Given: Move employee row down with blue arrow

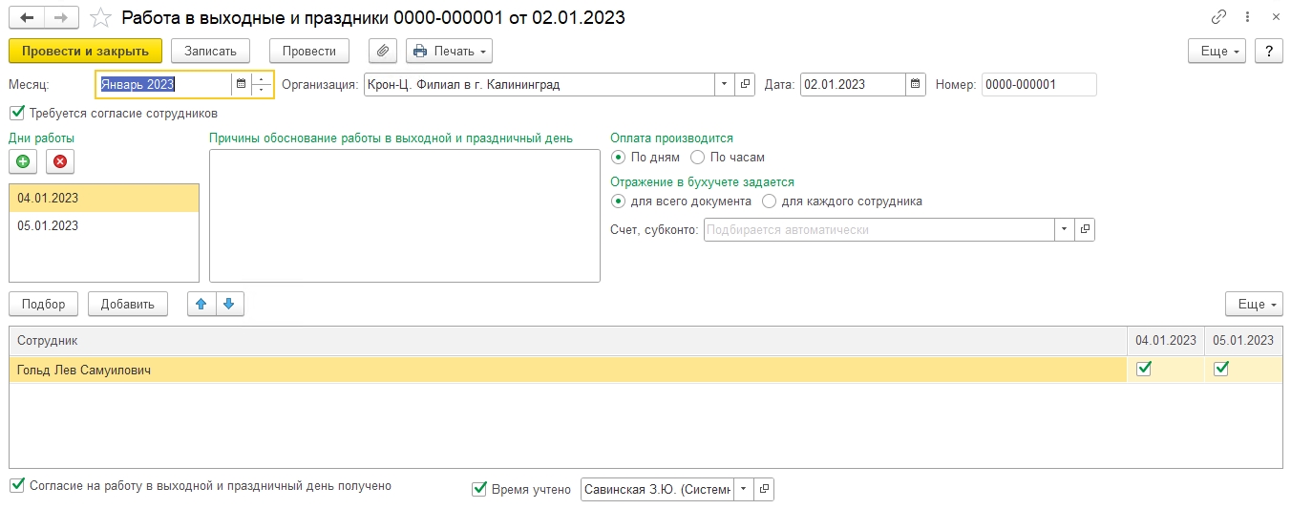Looking at the screenshot, I should click(229, 304).
